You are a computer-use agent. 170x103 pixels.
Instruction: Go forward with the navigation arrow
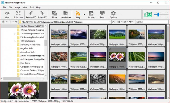pyautogui.click(x=10, y=22)
